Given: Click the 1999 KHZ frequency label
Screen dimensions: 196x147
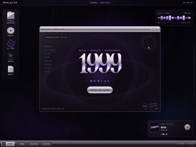Looking at the screenshot, I should [185, 23].
